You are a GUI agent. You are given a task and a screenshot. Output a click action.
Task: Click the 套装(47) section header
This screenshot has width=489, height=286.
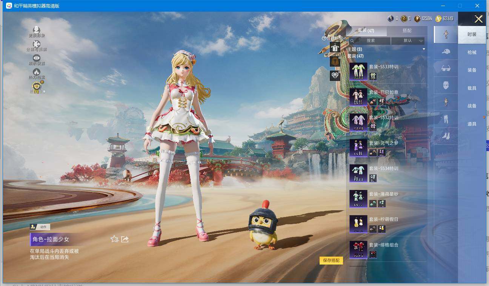click(x=355, y=56)
